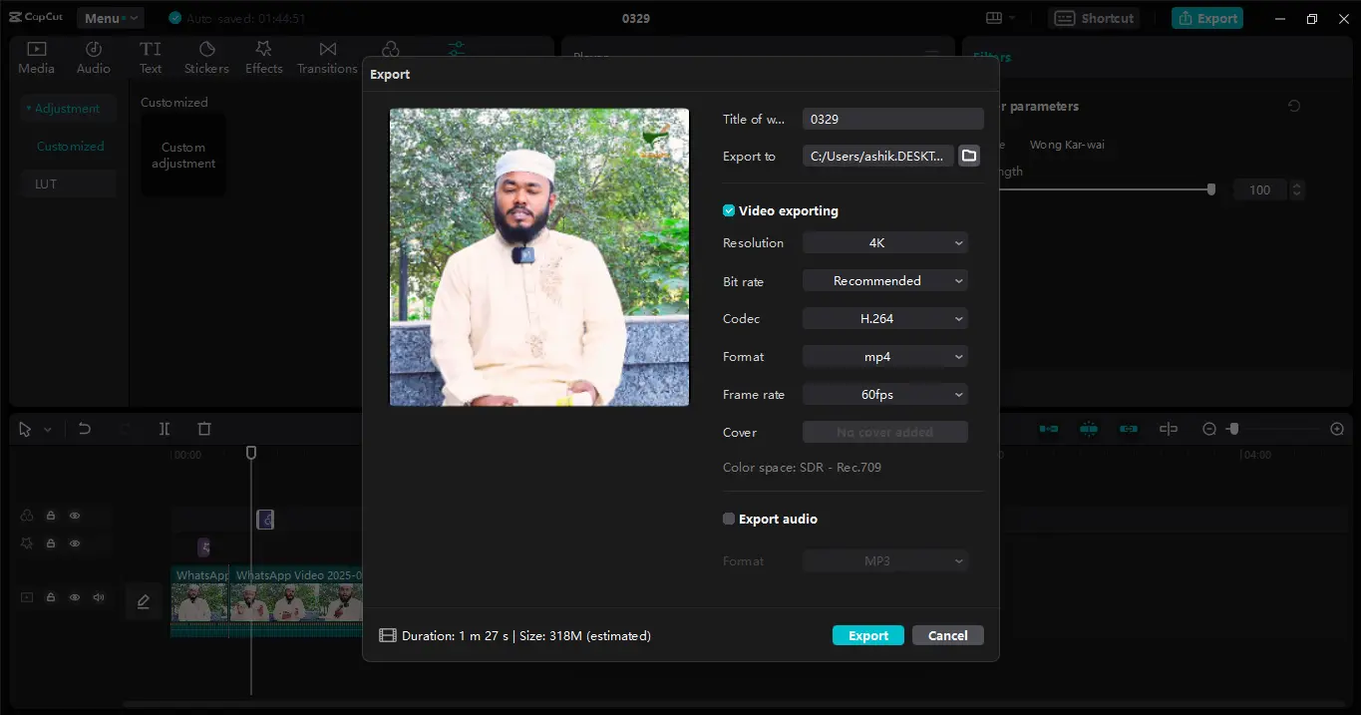Click the timeline playhead marker
The image size is (1361, 715).
tap(251, 453)
